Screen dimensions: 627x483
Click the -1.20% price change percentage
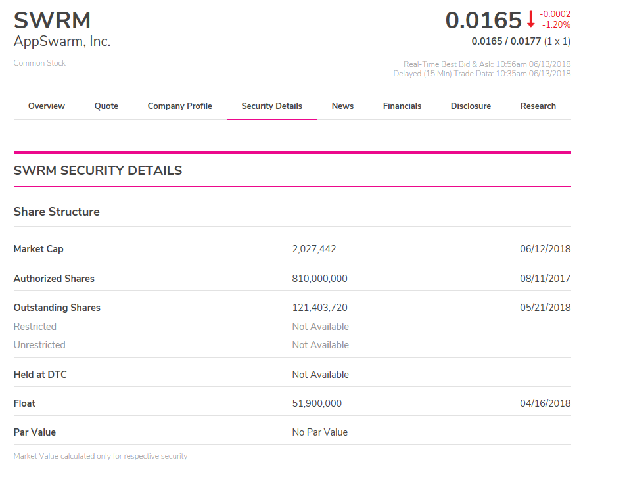[x=556, y=24]
